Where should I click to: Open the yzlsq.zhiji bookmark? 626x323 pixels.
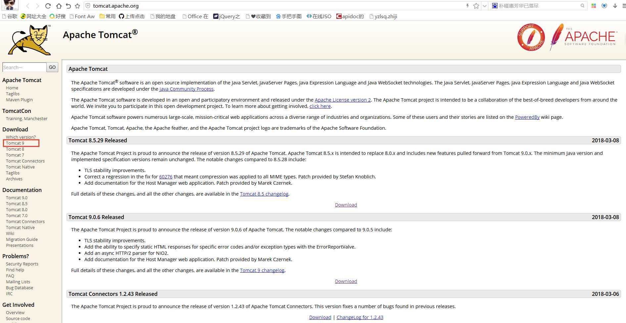(x=383, y=16)
